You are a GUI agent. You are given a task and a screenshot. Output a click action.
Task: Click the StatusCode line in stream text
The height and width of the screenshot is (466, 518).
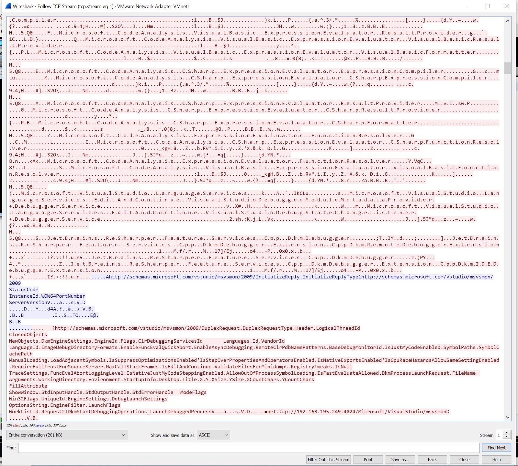pos(24,290)
